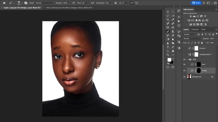Open the Layers tab
Image resolution: width=218 pixels, height=122 pixels.
tap(186, 29)
